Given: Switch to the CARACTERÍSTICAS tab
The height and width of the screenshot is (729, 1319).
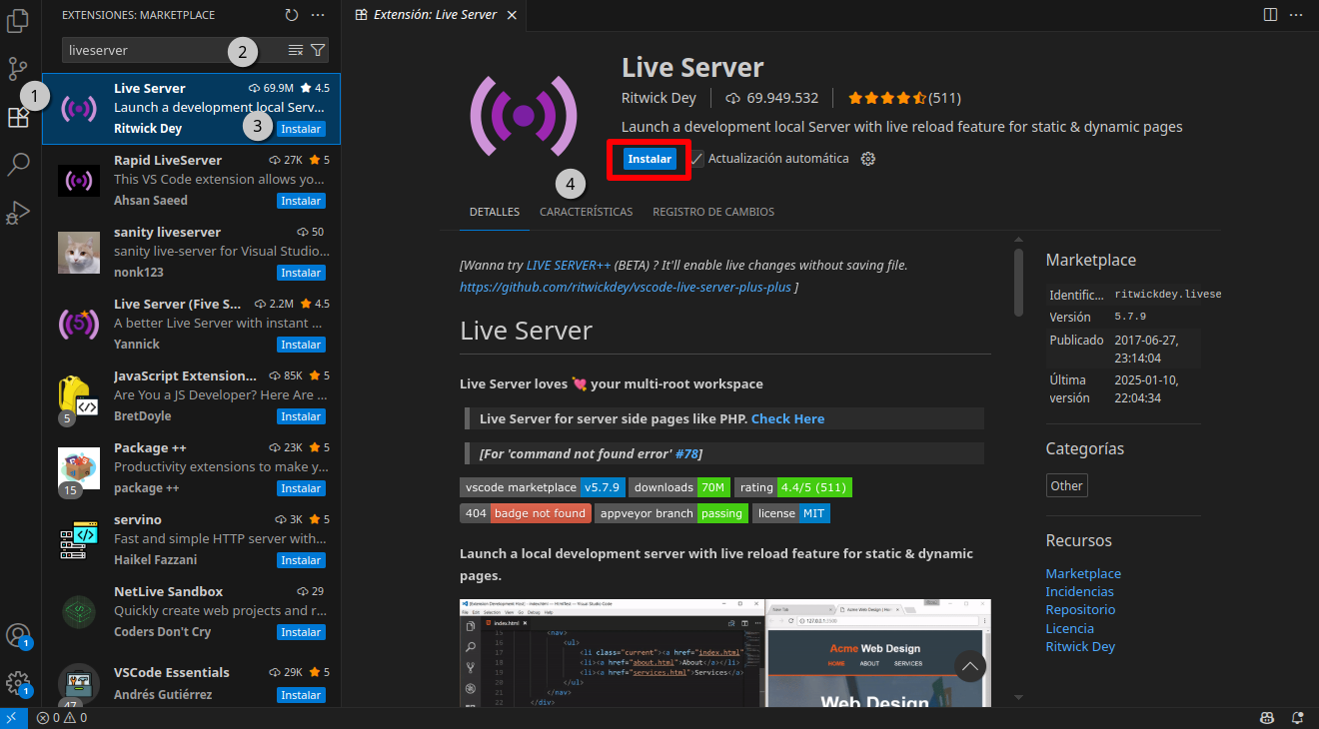Looking at the screenshot, I should click(586, 212).
